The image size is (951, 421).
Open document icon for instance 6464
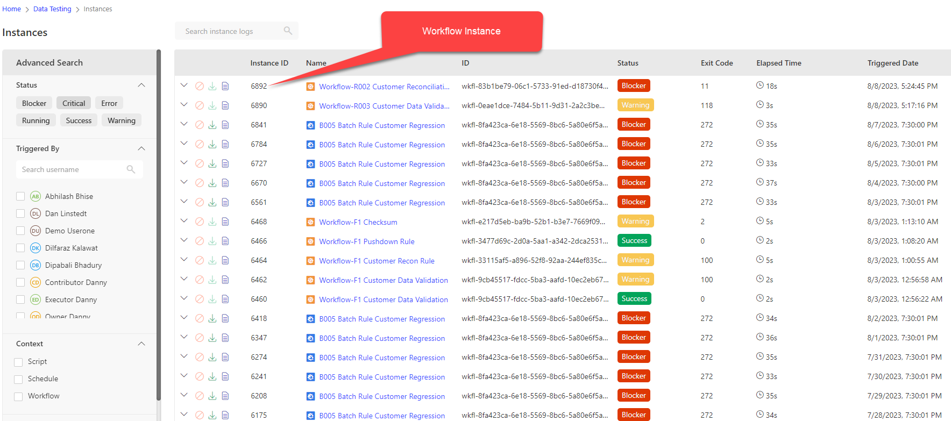(225, 260)
